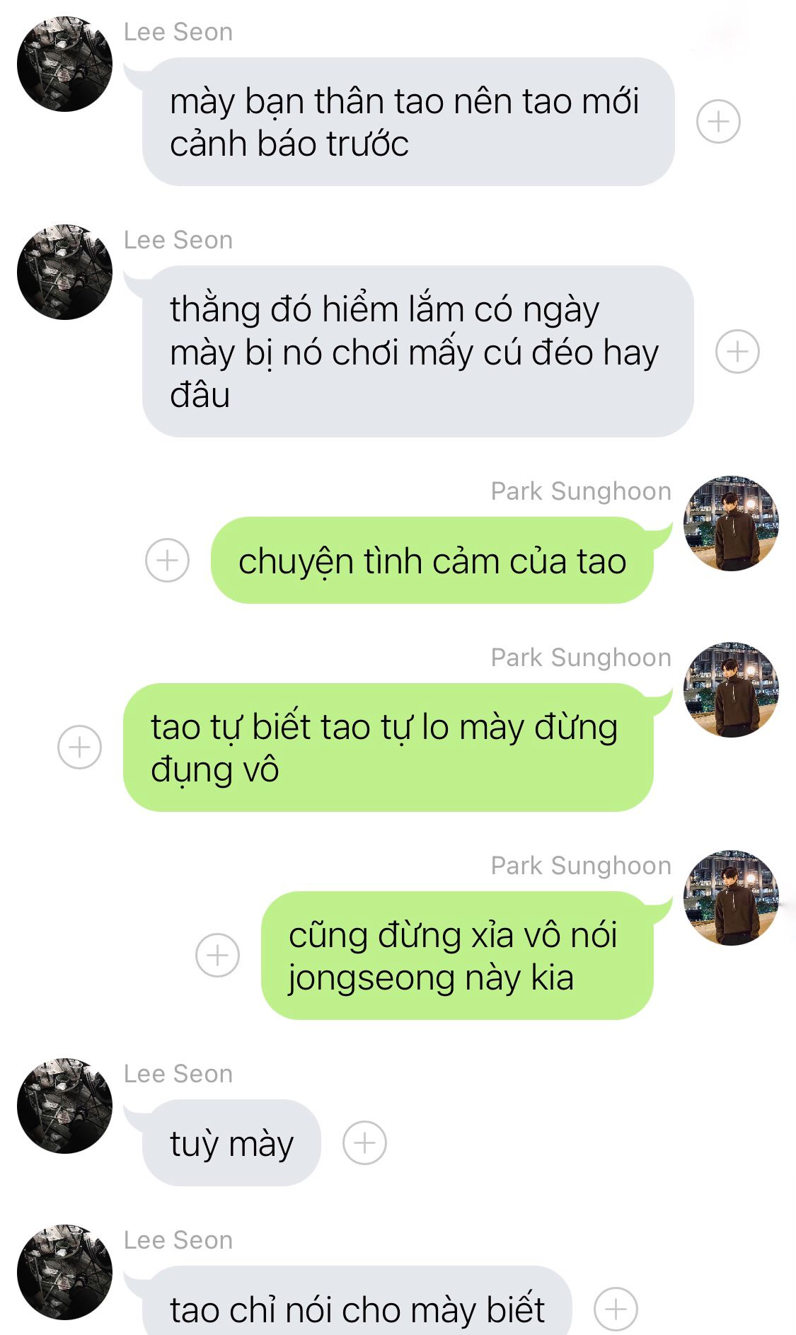Select the "thằng đó hiểm lắm có ngày" bubble

pyautogui.click(x=417, y=351)
